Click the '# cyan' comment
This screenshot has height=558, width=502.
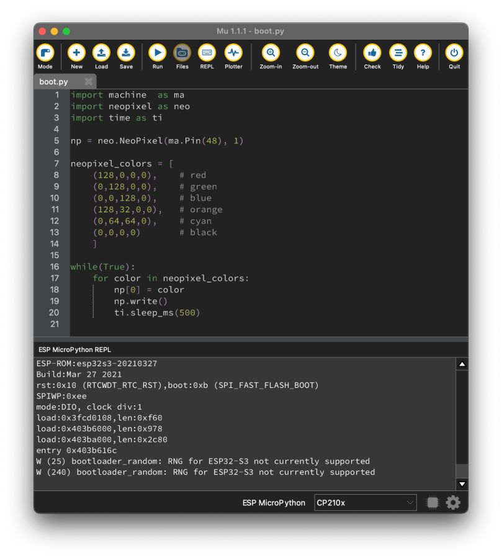coord(195,221)
